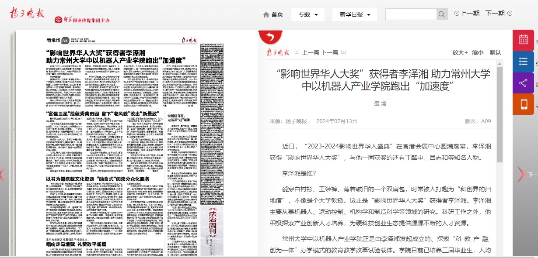
Task: Click the 扬子晚报 logo above the article
Action: click(278, 52)
